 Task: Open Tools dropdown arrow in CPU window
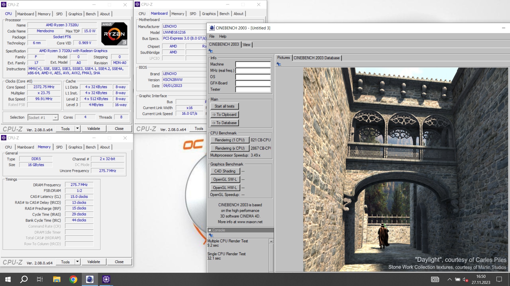[x=77, y=128]
